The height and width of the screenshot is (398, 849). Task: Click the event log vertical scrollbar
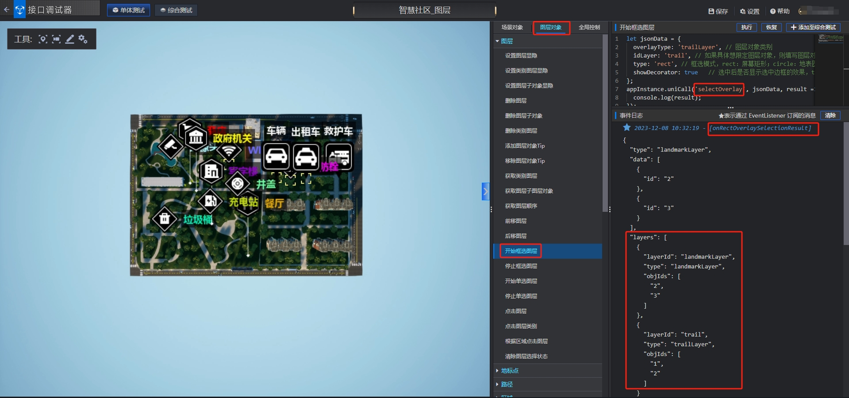[x=846, y=183]
